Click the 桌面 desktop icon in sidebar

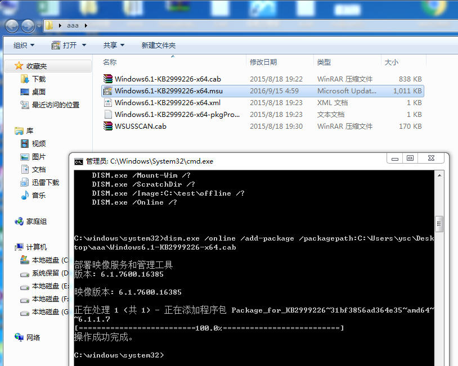click(25, 92)
